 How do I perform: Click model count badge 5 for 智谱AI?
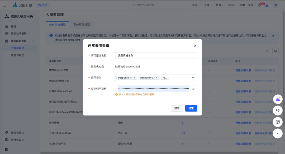point(183,144)
